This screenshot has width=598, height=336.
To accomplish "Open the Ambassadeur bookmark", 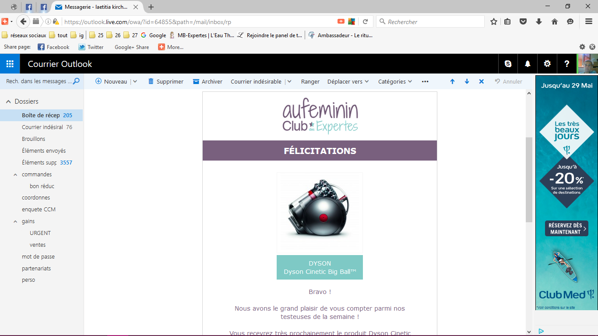I will tap(341, 35).
